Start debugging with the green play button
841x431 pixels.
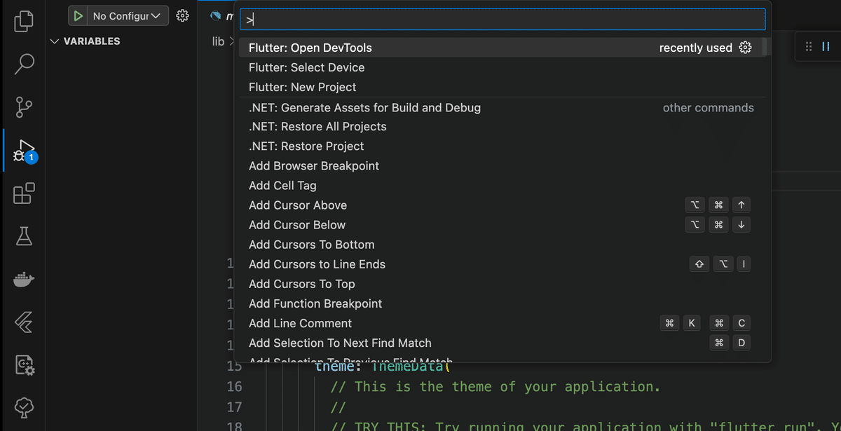(x=78, y=15)
